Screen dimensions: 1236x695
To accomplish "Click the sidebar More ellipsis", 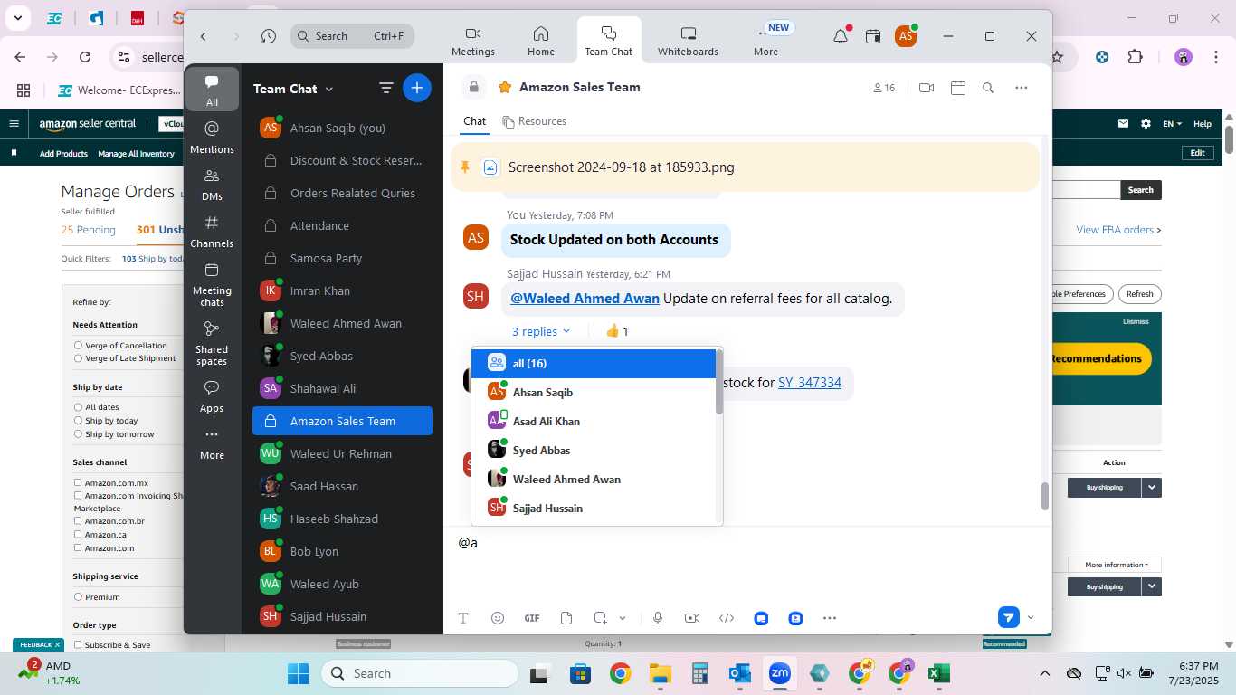I will point(212,443).
